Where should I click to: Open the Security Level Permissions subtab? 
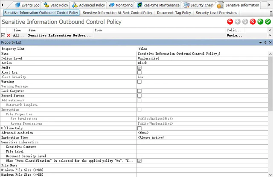tap(216, 13)
